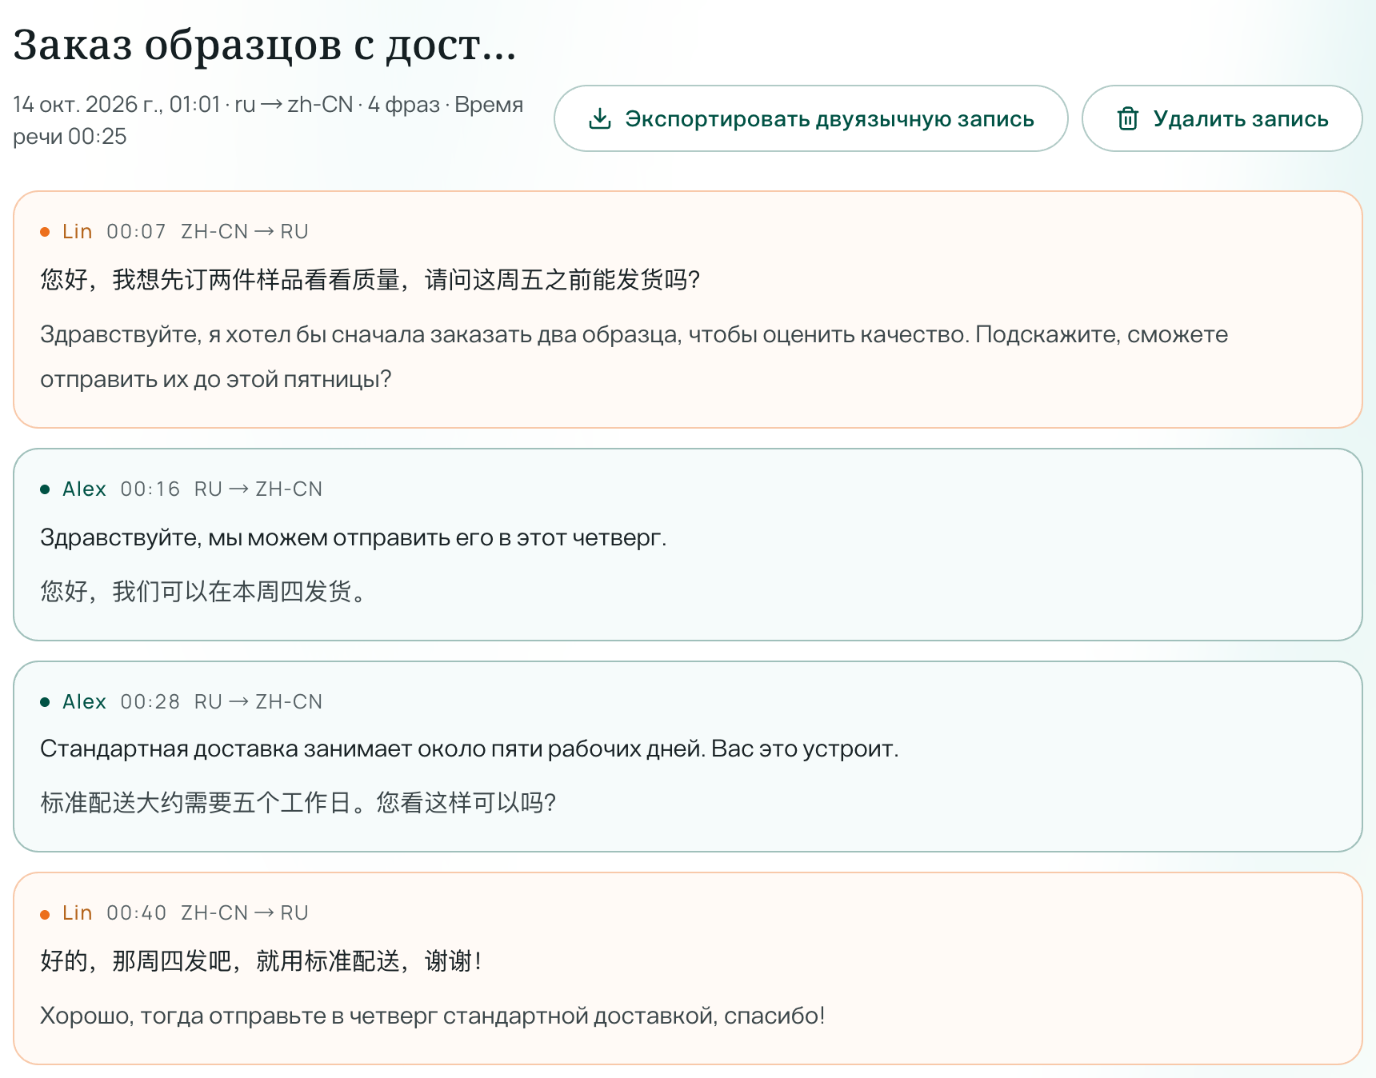Click 'Здравствуйте, мы можем отправить его в этот четверг.'
The image size is (1376, 1078).
coord(353,537)
